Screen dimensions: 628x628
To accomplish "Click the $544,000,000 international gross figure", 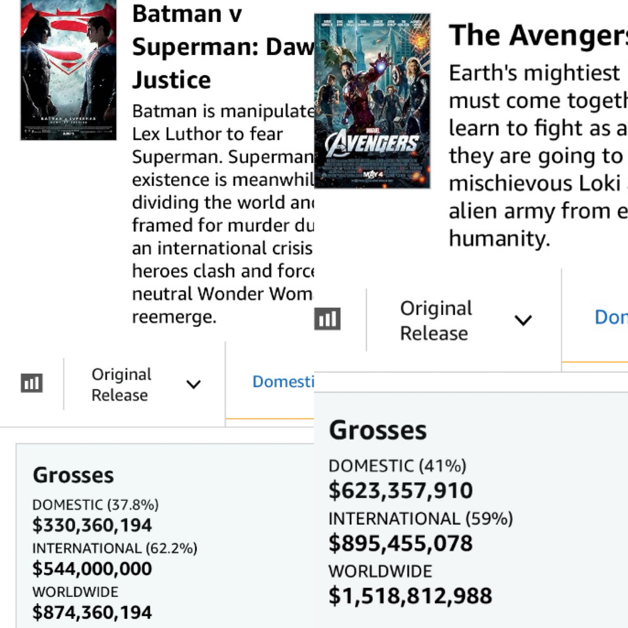I will 92,569.
